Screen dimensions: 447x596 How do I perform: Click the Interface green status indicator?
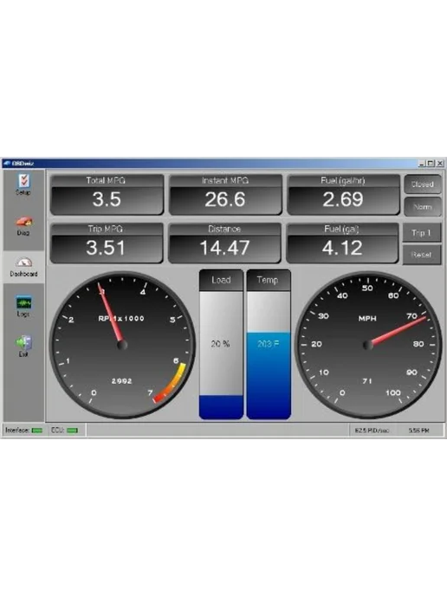point(37,431)
